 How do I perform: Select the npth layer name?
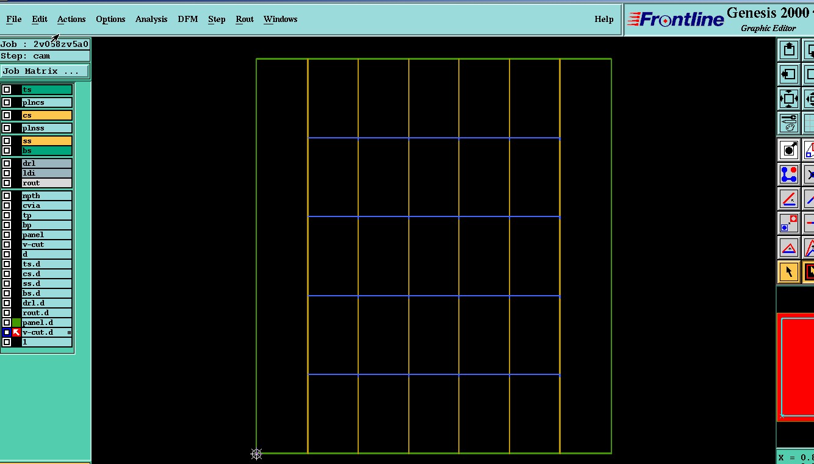click(47, 196)
